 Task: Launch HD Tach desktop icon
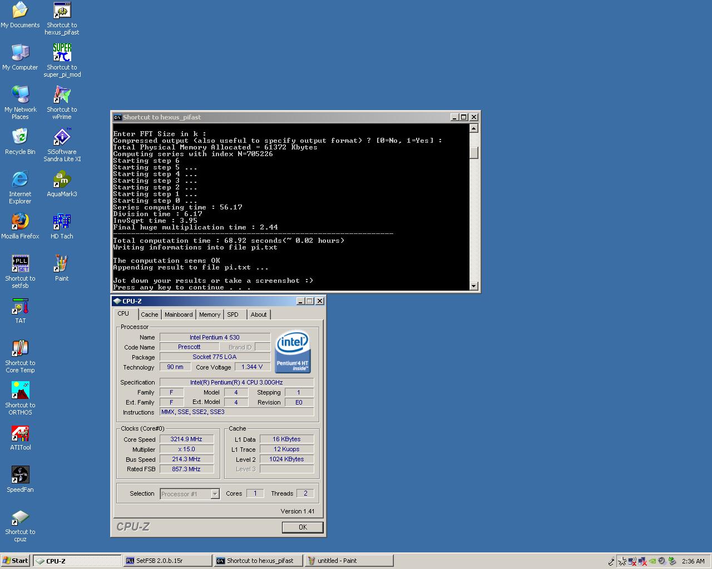pyautogui.click(x=62, y=226)
